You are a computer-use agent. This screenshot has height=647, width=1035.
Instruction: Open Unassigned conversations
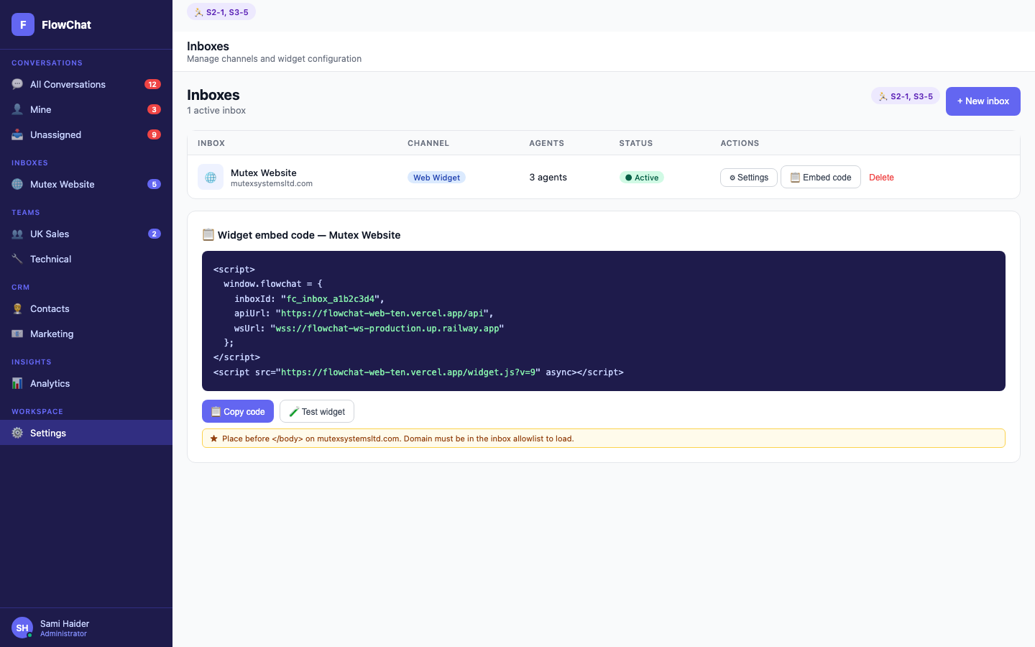tap(86, 134)
